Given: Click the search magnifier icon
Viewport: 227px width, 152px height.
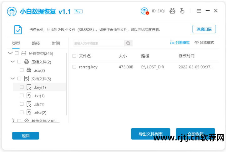Looking at the screenshot, I should [128, 43].
